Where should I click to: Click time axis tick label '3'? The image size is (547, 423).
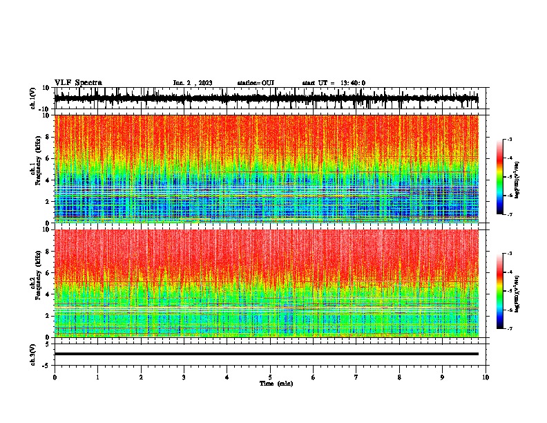click(184, 377)
